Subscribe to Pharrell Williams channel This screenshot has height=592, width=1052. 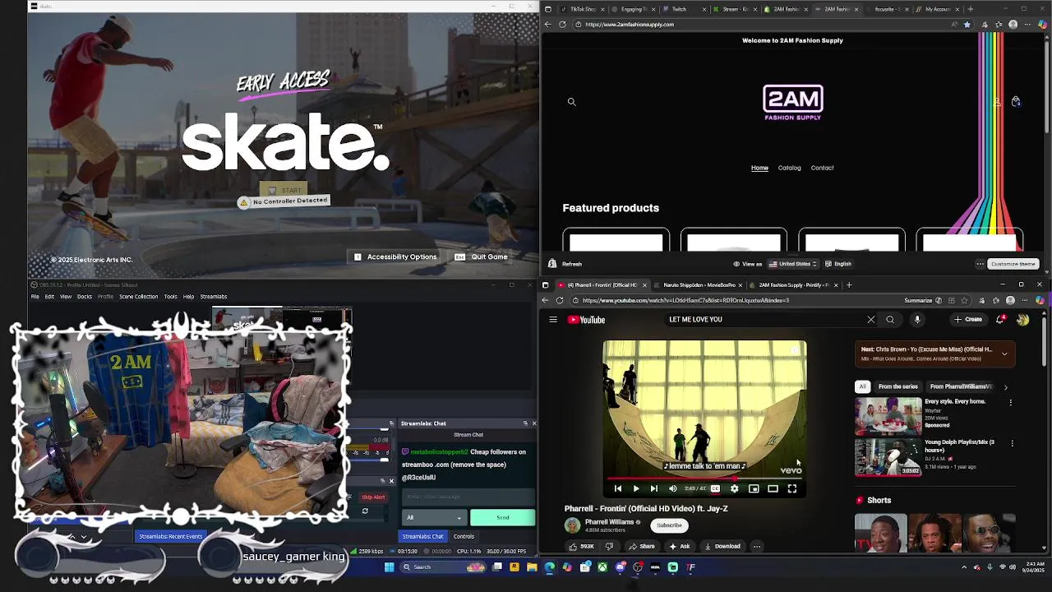(x=669, y=525)
